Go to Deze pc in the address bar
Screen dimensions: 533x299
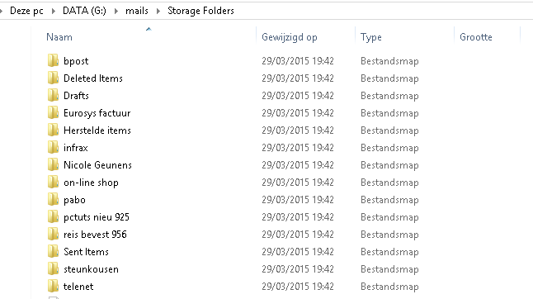tap(26, 11)
